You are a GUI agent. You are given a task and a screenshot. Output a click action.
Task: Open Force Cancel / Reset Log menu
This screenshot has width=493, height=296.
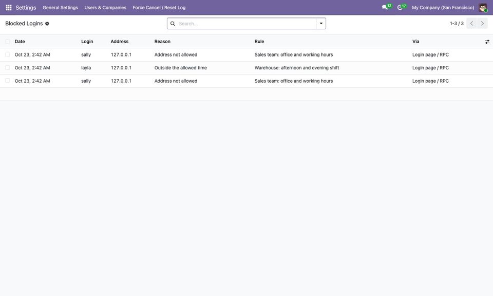pos(159,8)
